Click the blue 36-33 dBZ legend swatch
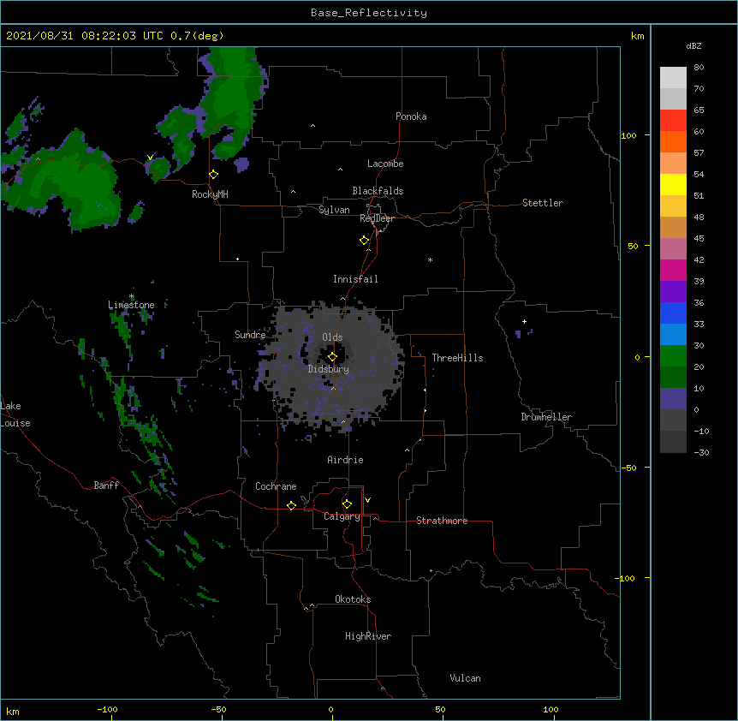 click(x=673, y=313)
